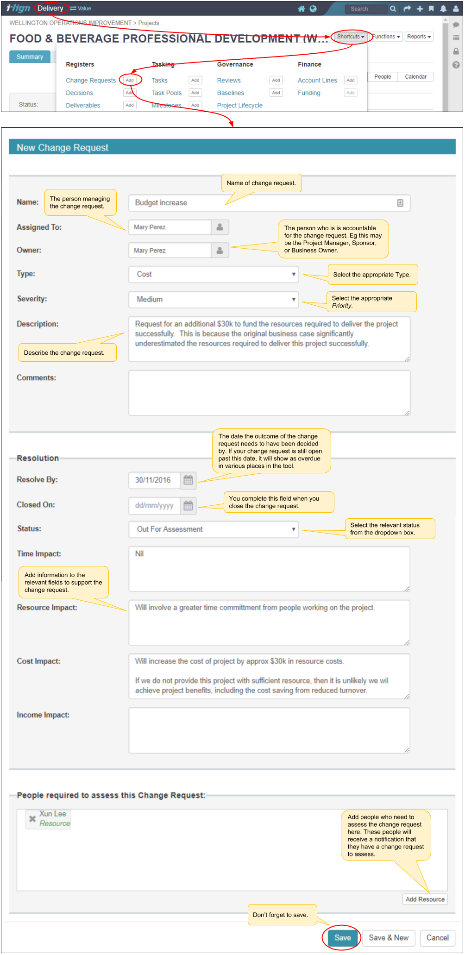Remove Xun Lee from assessors

[x=32, y=819]
